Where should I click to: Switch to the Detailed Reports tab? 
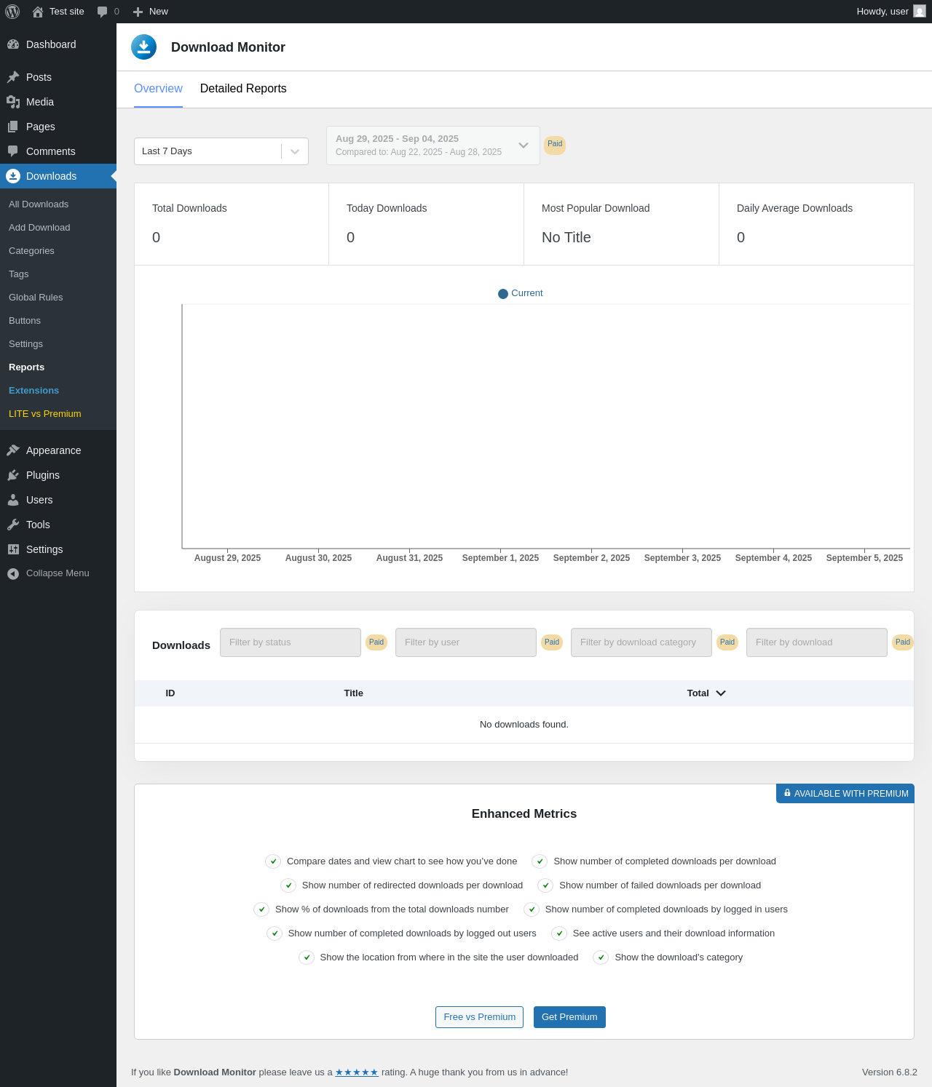[x=243, y=89]
